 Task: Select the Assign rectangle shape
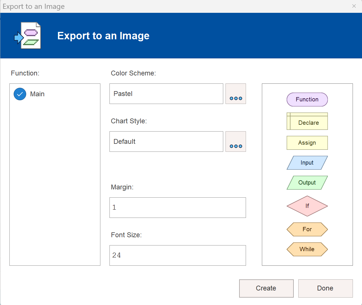307,143
